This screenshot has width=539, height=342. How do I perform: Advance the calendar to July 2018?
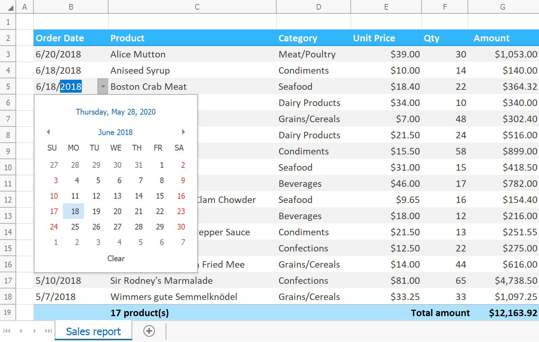click(183, 132)
